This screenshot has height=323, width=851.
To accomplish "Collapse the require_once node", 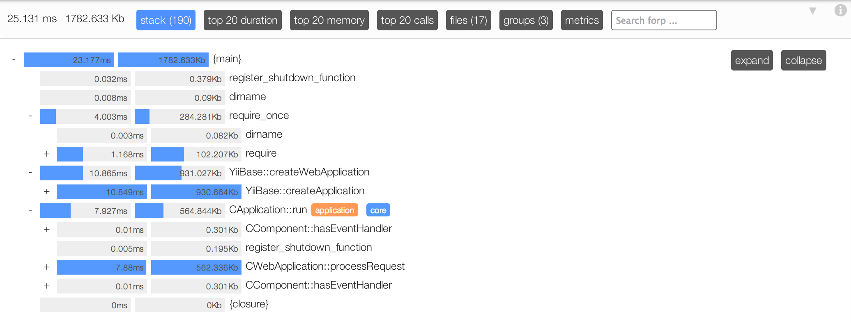I will [x=30, y=116].
